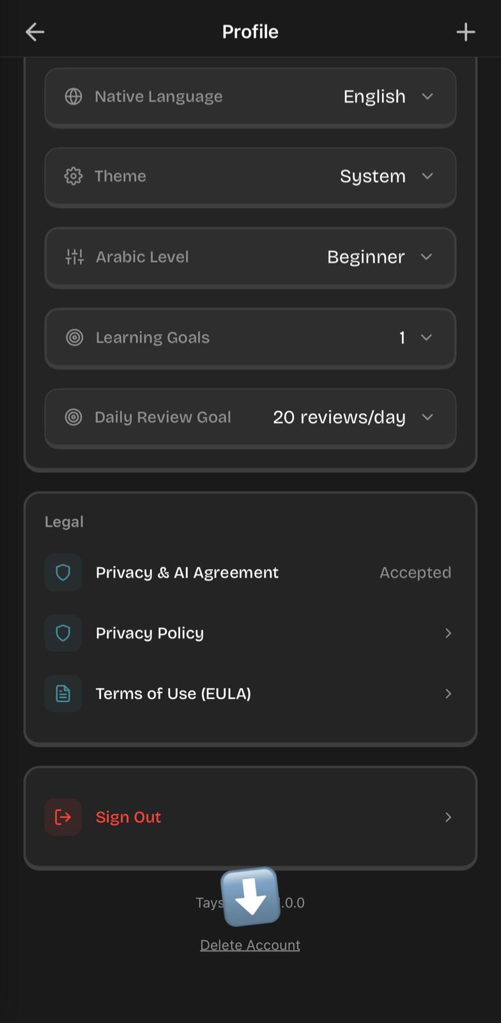Click the target icon beside Daily Review Goal

click(x=73, y=418)
